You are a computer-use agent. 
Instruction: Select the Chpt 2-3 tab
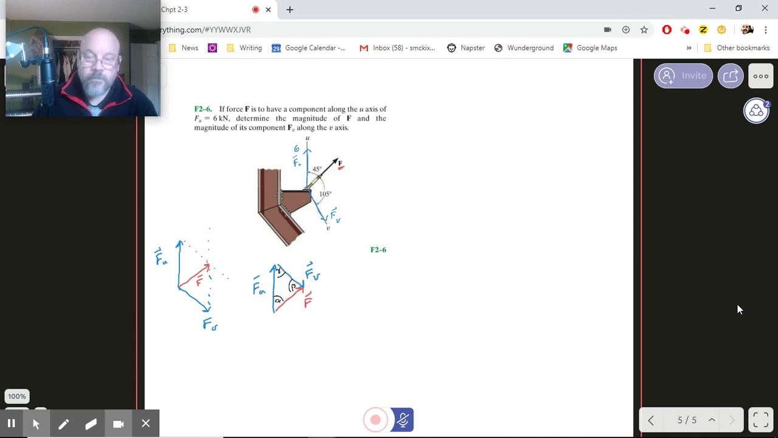207,10
